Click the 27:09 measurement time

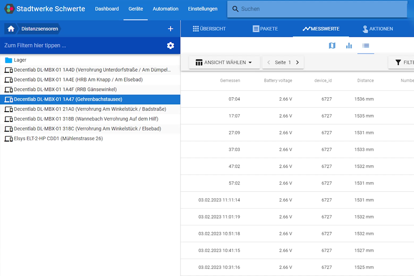coord(234,133)
